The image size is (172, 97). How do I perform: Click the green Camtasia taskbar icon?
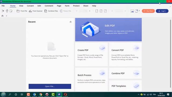click(53, 94)
